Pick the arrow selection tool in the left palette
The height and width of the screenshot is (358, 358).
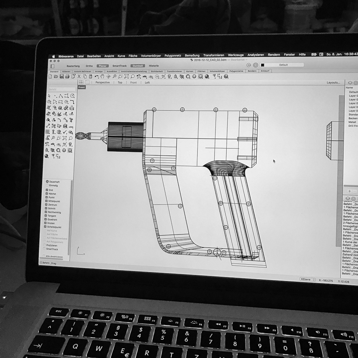point(49,96)
